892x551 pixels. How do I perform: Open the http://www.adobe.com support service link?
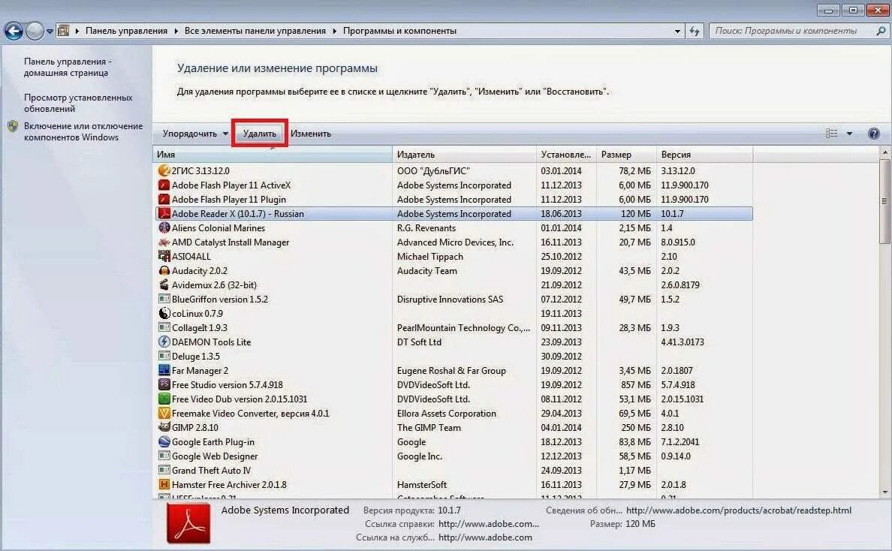pyautogui.click(x=485, y=537)
